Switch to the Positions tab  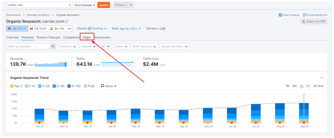click(x=28, y=37)
